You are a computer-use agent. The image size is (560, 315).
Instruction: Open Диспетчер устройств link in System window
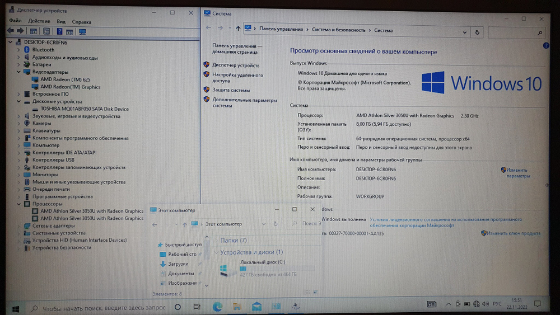coord(236,65)
